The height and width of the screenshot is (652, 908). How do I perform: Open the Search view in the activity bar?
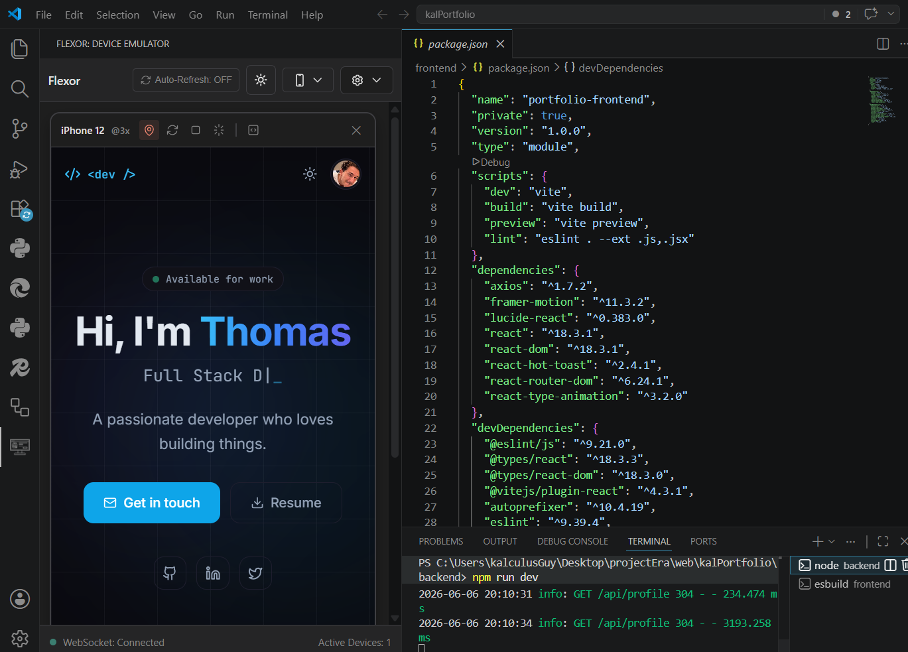[20, 89]
